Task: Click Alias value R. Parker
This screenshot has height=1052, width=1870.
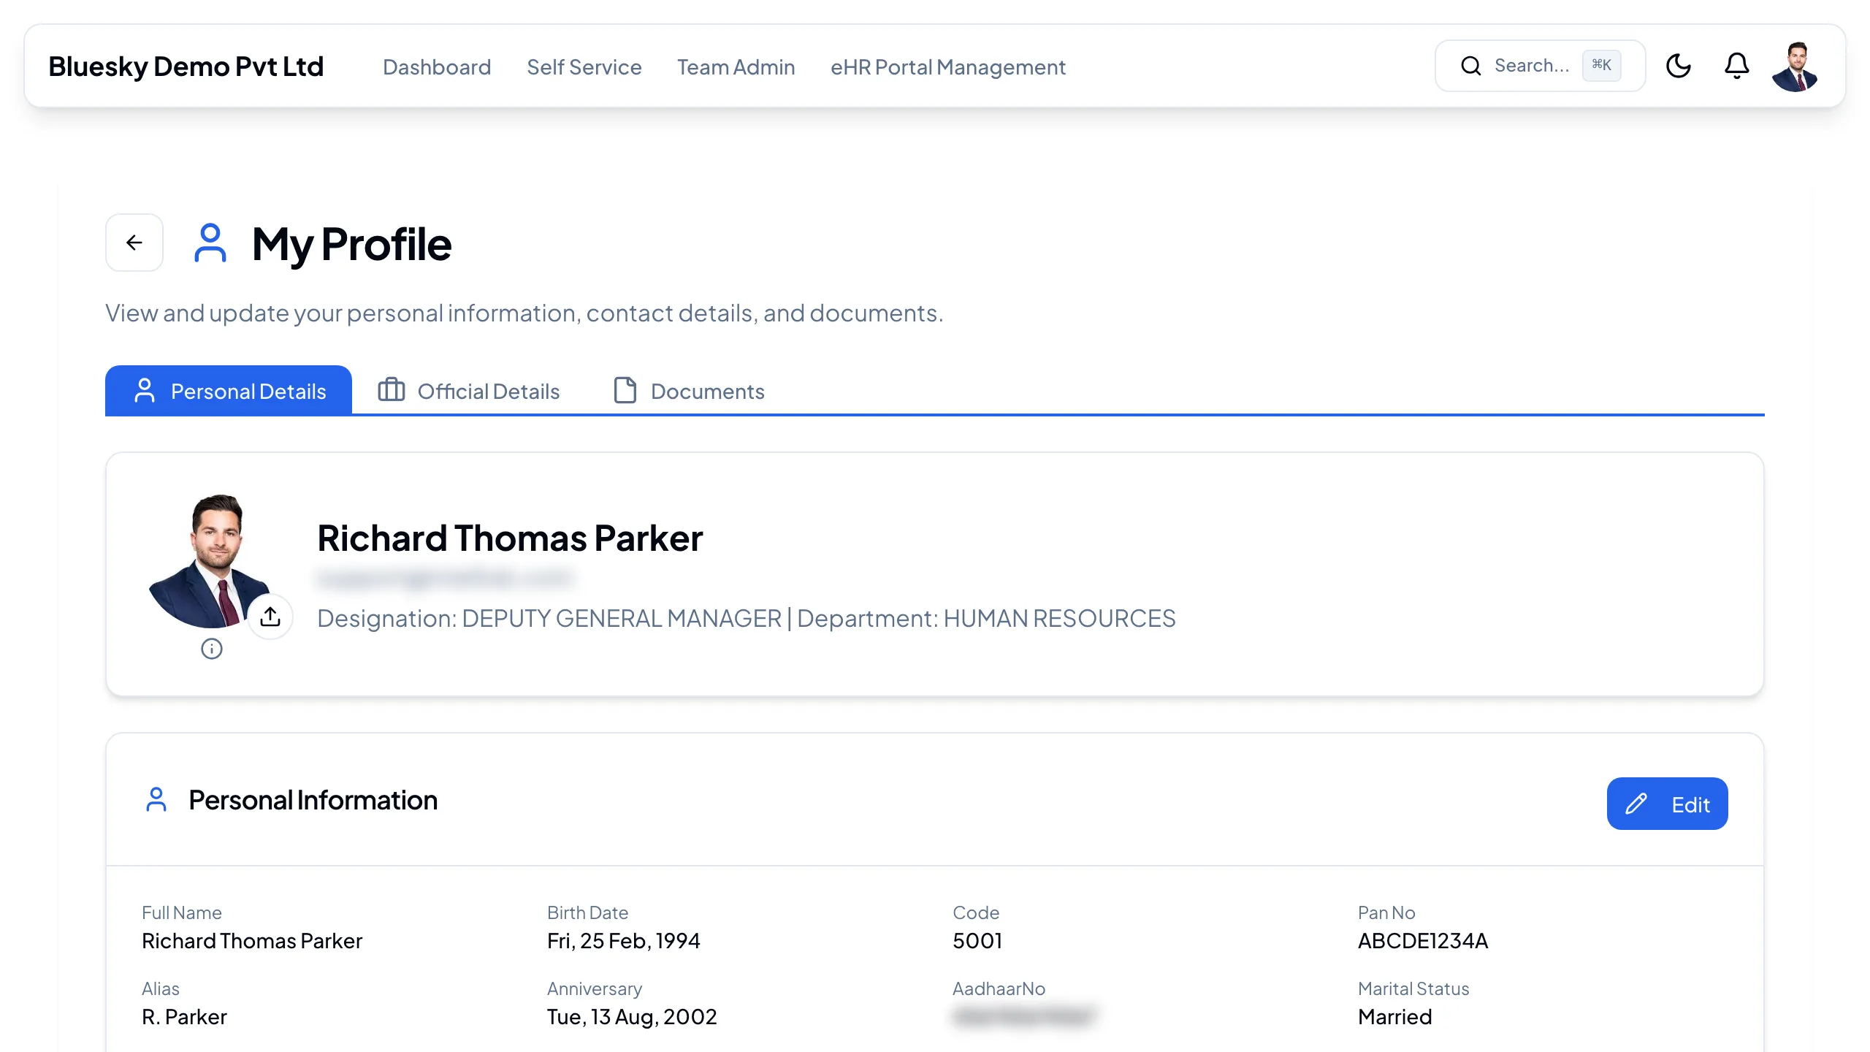Action: (x=184, y=1017)
